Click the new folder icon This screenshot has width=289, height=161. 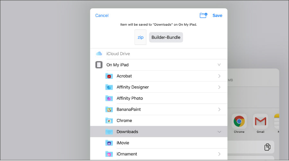(203, 15)
